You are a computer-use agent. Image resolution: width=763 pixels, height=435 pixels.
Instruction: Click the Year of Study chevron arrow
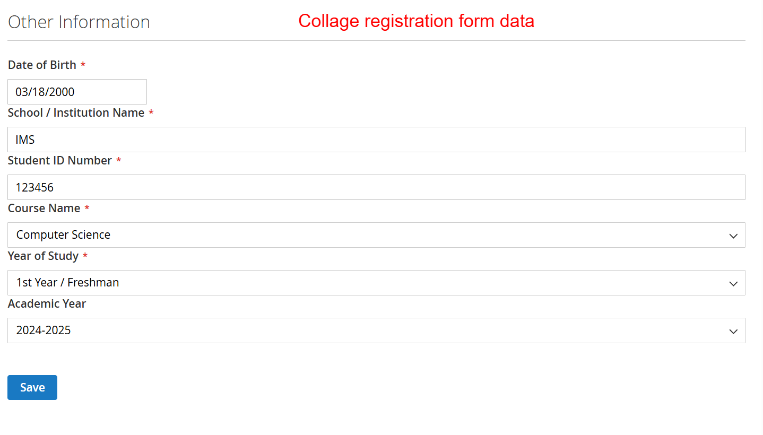coord(733,283)
